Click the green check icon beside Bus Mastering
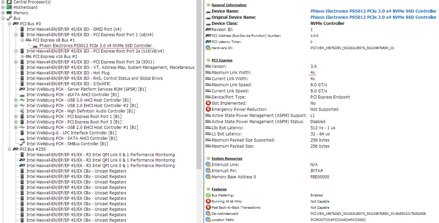This screenshot has width=439, height=223. click(x=208, y=195)
